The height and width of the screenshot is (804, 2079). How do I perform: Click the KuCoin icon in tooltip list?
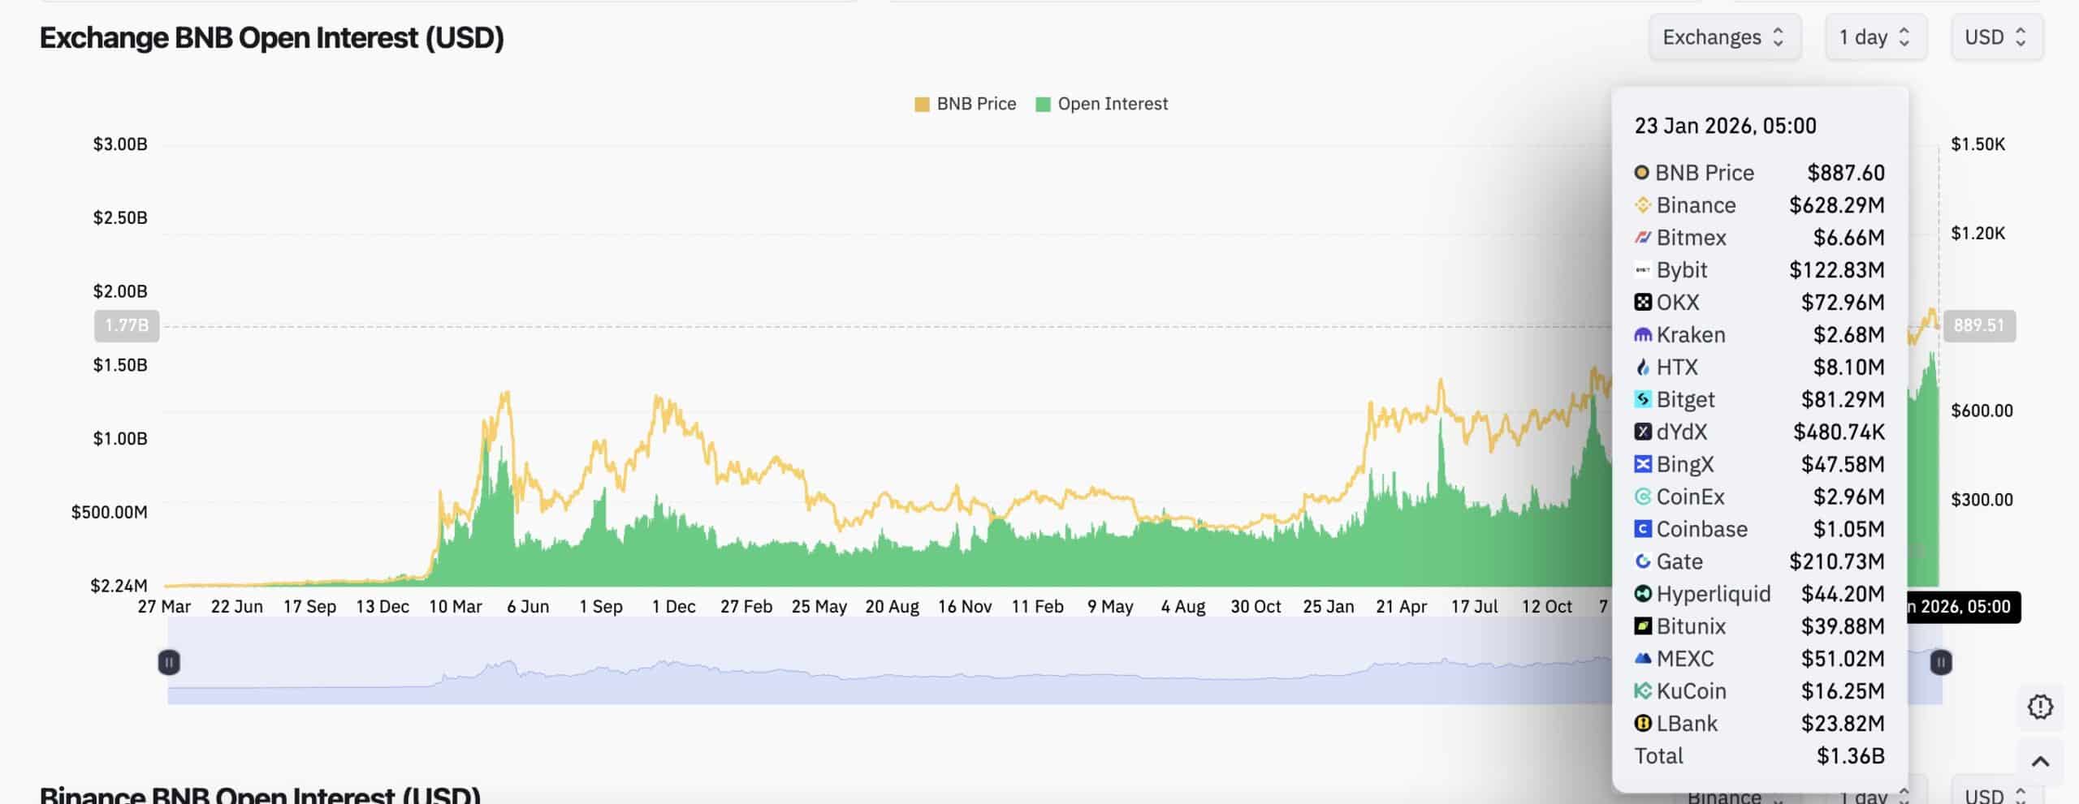[1642, 691]
